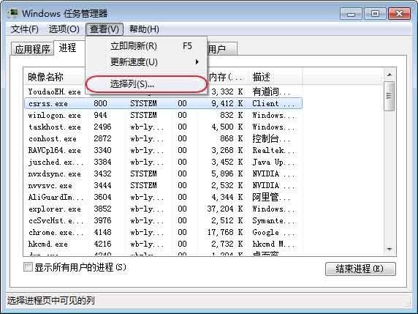Click the 控制台... description cell
The height and width of the screenshot is (314, 418).
[x=271, y=138]
